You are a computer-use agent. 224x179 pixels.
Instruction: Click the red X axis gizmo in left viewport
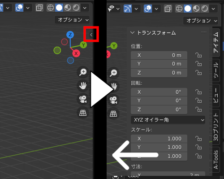coord(76,53)
